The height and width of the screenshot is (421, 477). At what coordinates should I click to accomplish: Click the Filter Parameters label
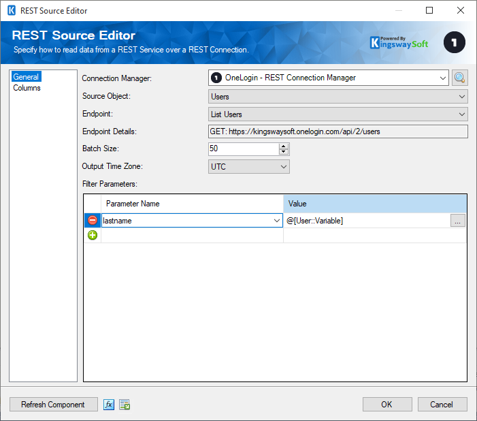[x=110, y=184]
